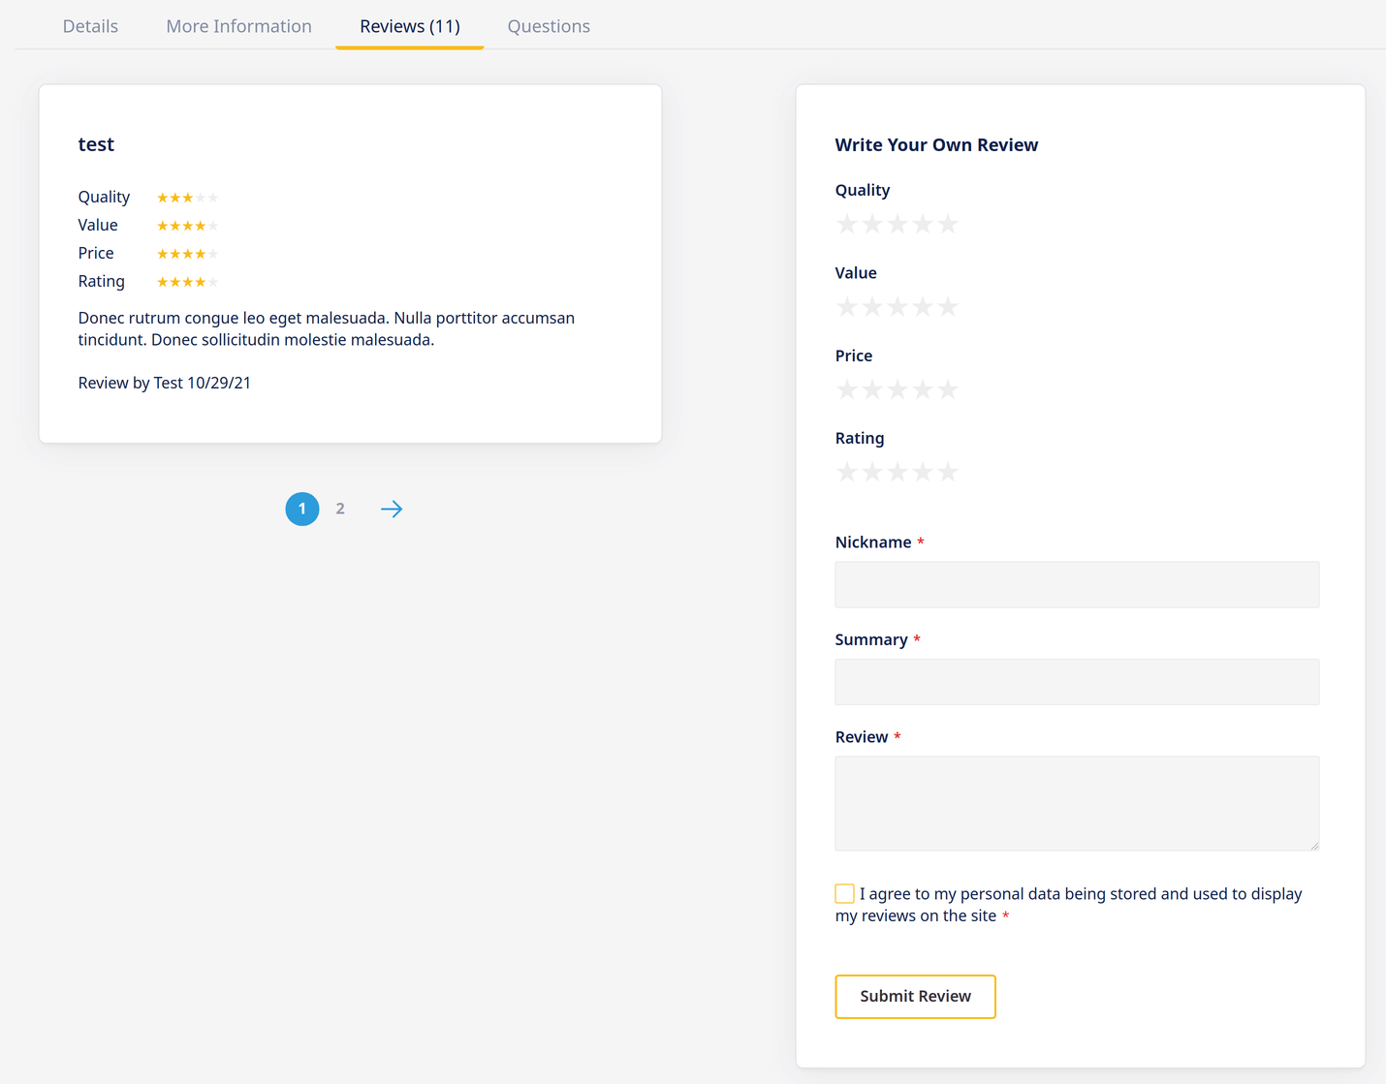1386x1084 pixels.
Task: Open the Questions tab
Action: click(x=549, y=26)
